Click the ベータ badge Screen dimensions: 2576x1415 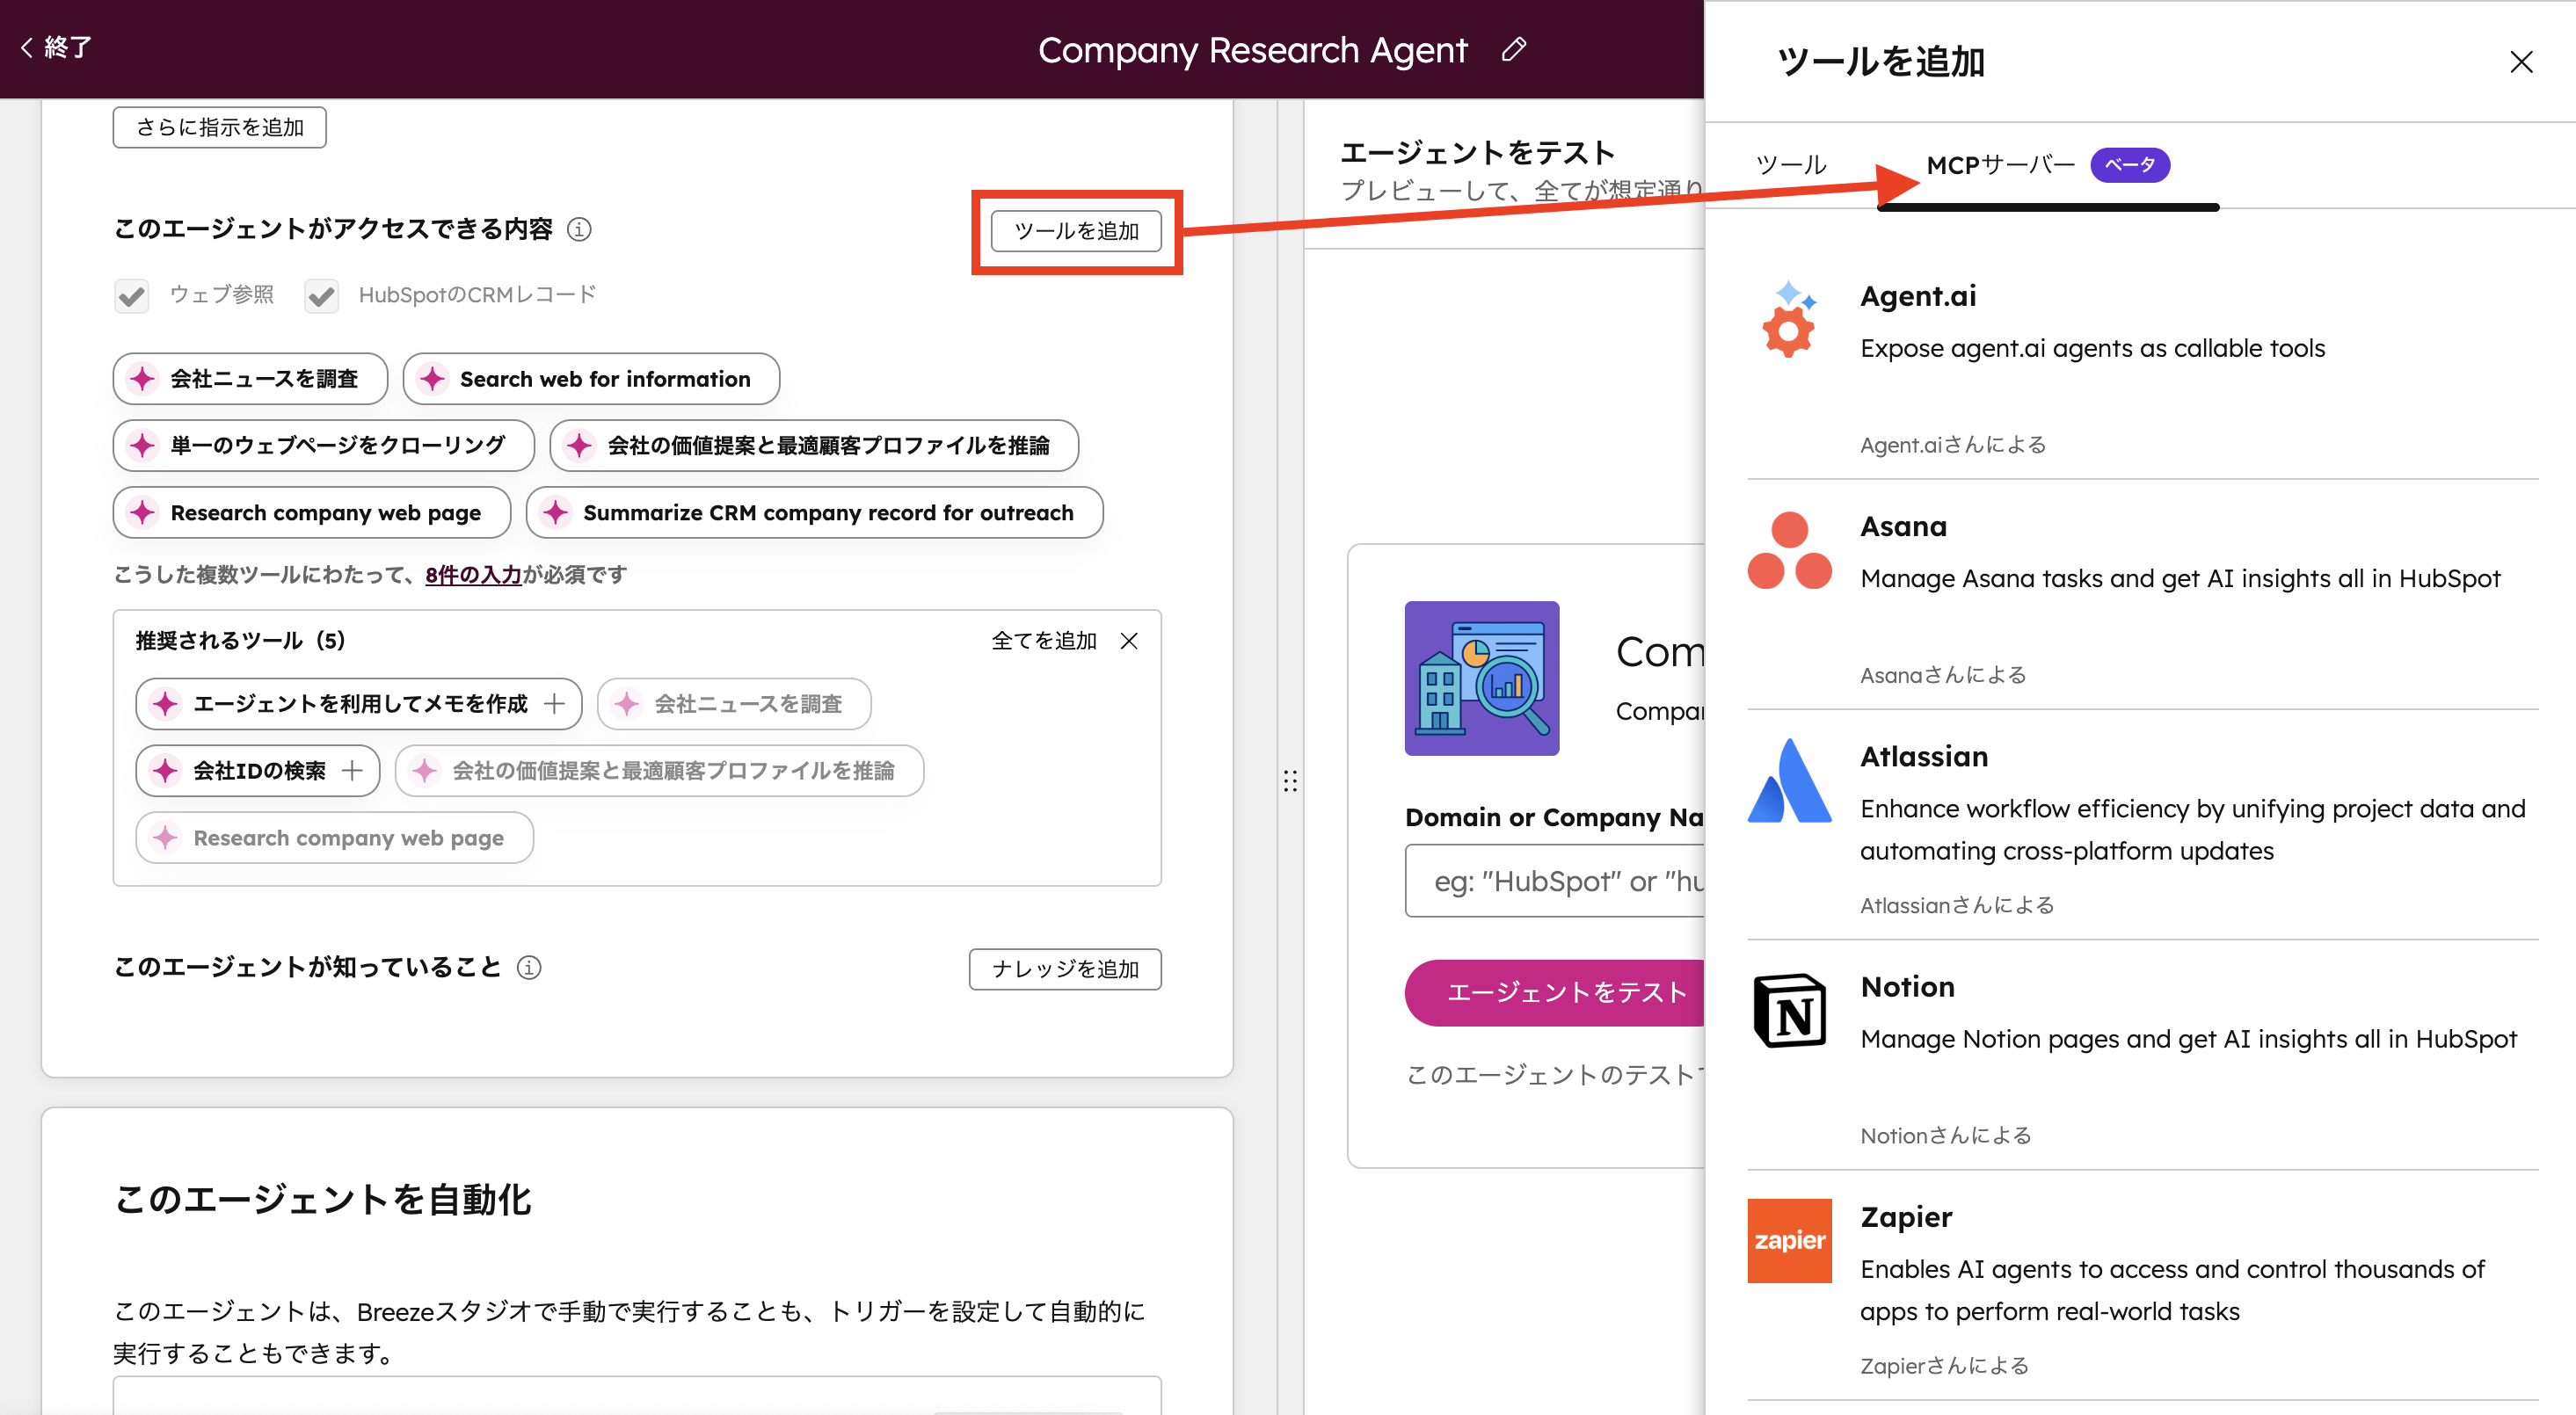[2130, 165]
